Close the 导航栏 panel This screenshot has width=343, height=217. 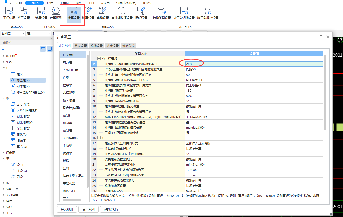point(52,38)
